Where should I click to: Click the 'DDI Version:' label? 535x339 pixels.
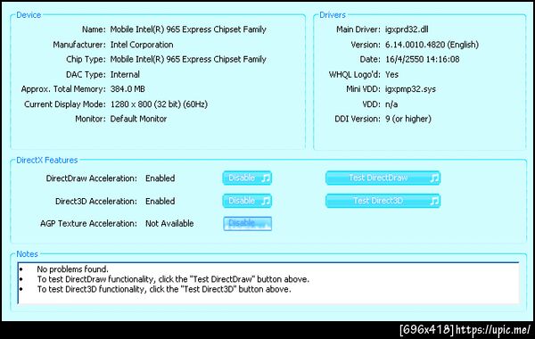[358, 119]
